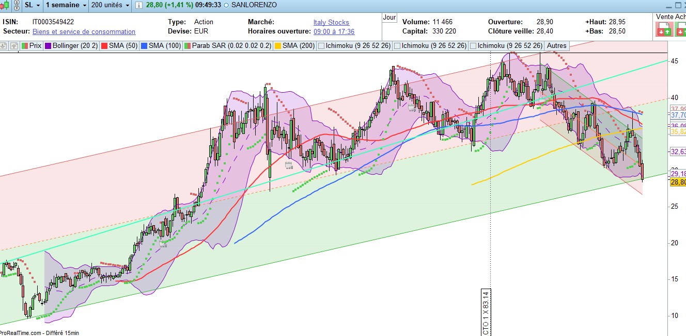Click the purple 32,63 price label
686x336 pixels.
tap(678, 152)
